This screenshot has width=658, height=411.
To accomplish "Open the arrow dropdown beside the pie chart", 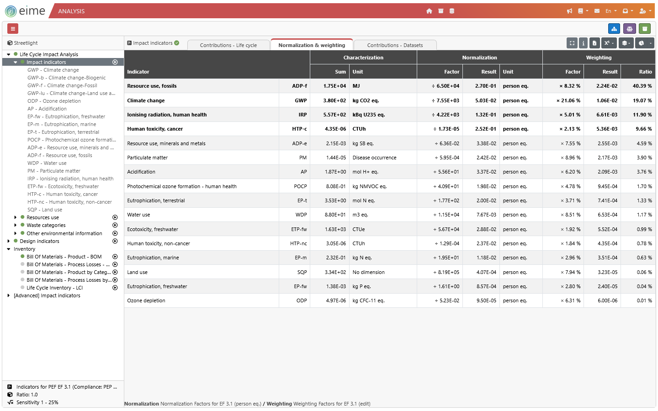I will 651,43.
